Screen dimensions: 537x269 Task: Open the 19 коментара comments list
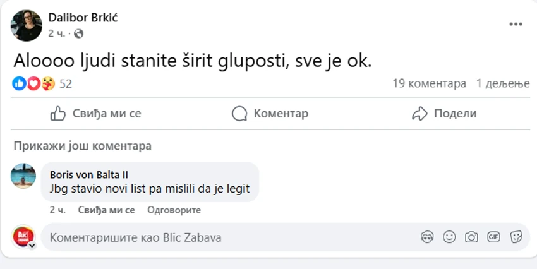(429, 83)
